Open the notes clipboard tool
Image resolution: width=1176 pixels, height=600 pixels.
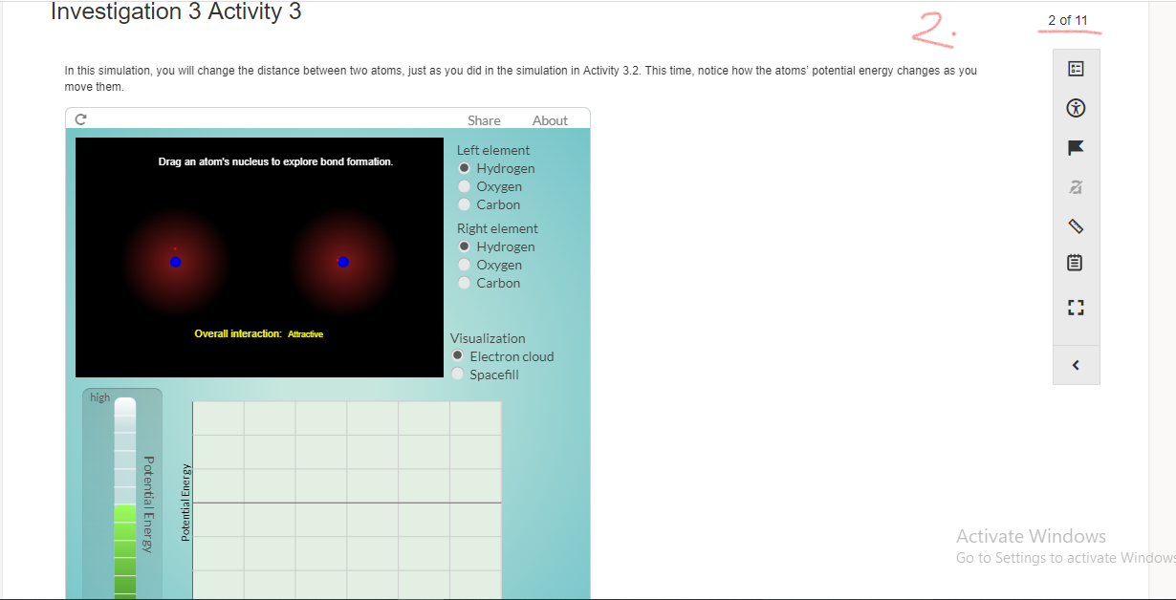tap(1076, 262)
